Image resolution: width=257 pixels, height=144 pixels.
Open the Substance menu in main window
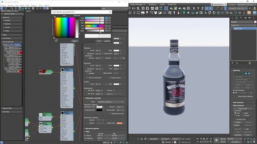point(152,4)
